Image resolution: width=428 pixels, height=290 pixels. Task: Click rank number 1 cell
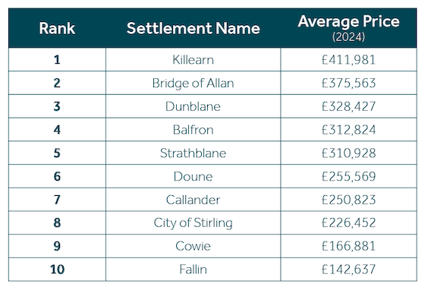pos(57,60)
